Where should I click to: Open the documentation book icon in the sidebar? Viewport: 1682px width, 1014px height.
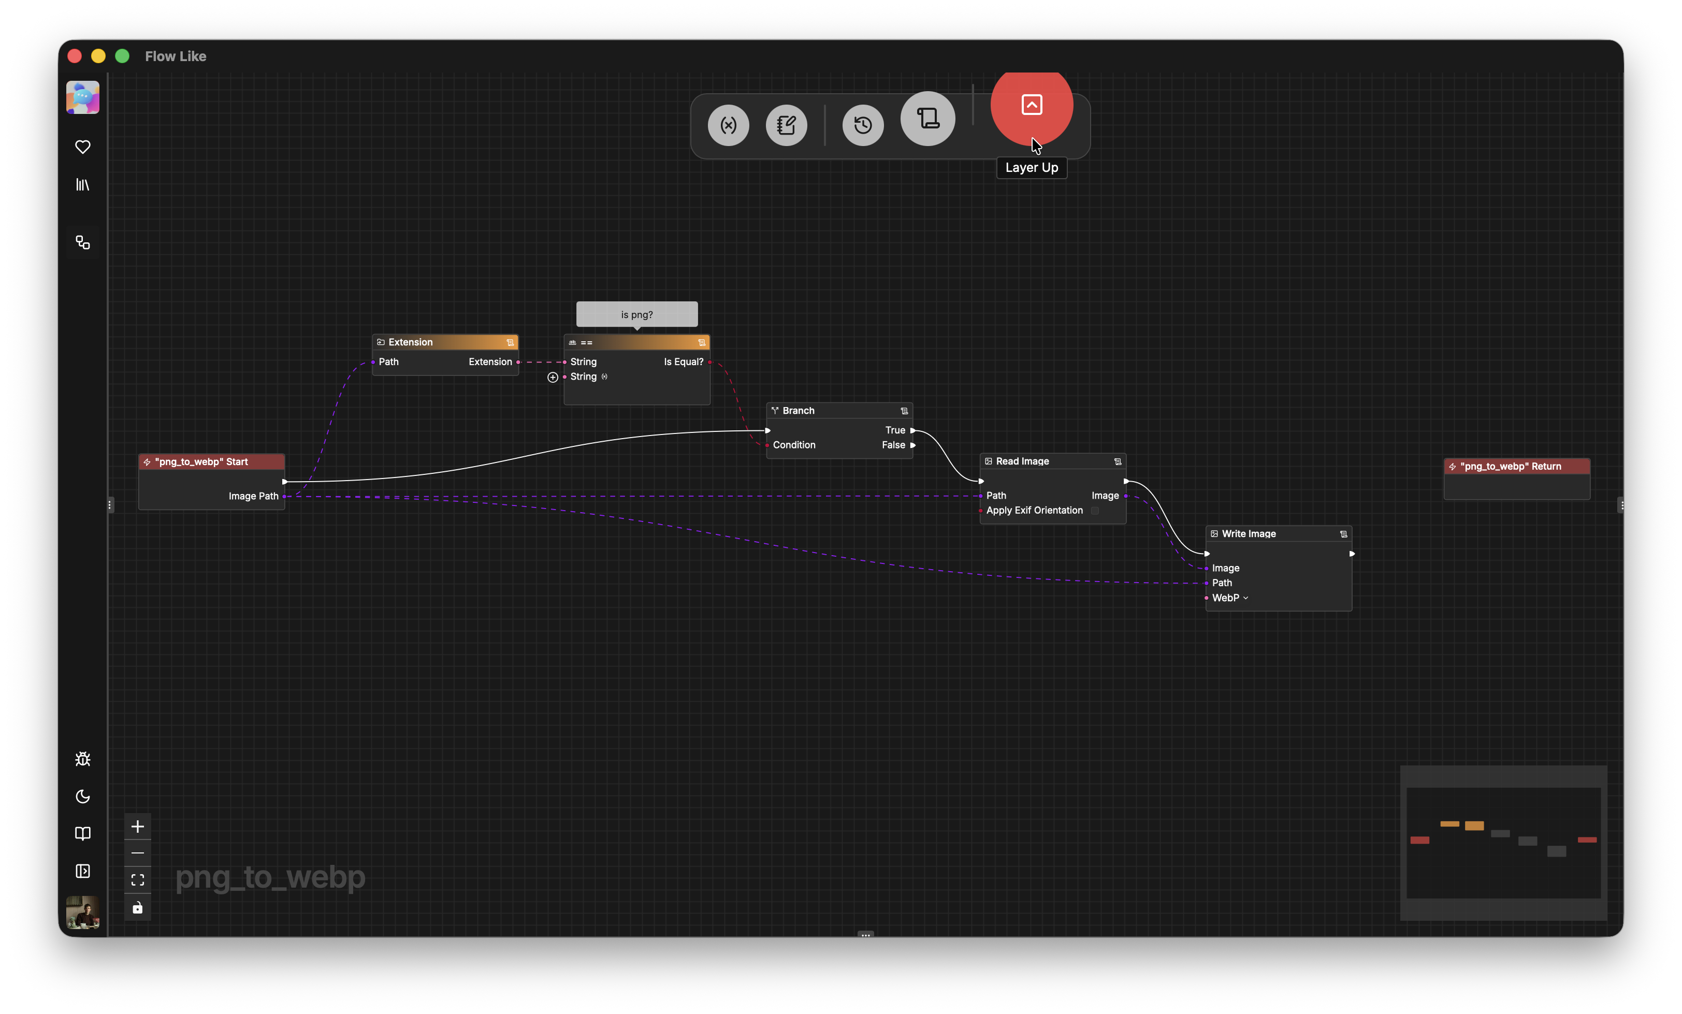click(x=83, y=833)
